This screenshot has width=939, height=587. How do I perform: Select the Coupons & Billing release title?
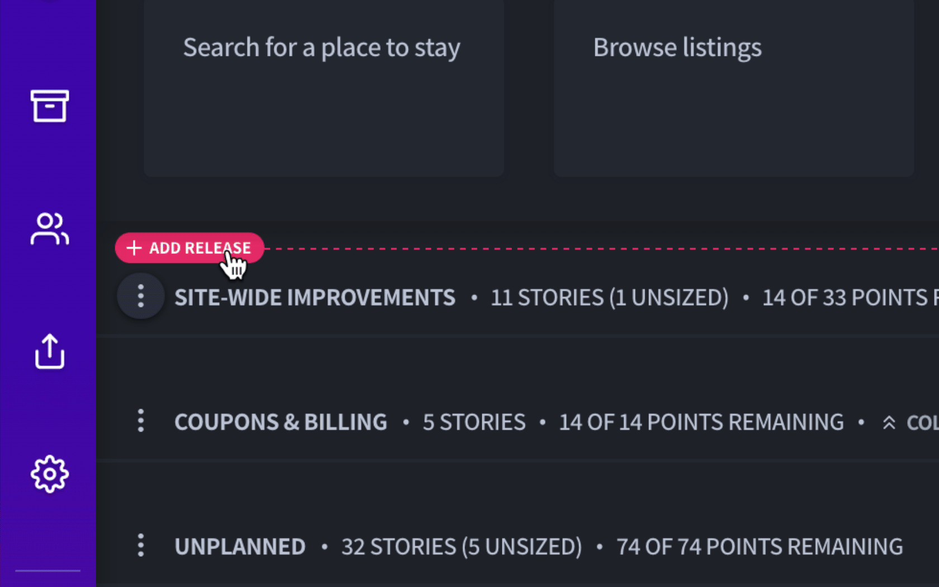(281, 422)
